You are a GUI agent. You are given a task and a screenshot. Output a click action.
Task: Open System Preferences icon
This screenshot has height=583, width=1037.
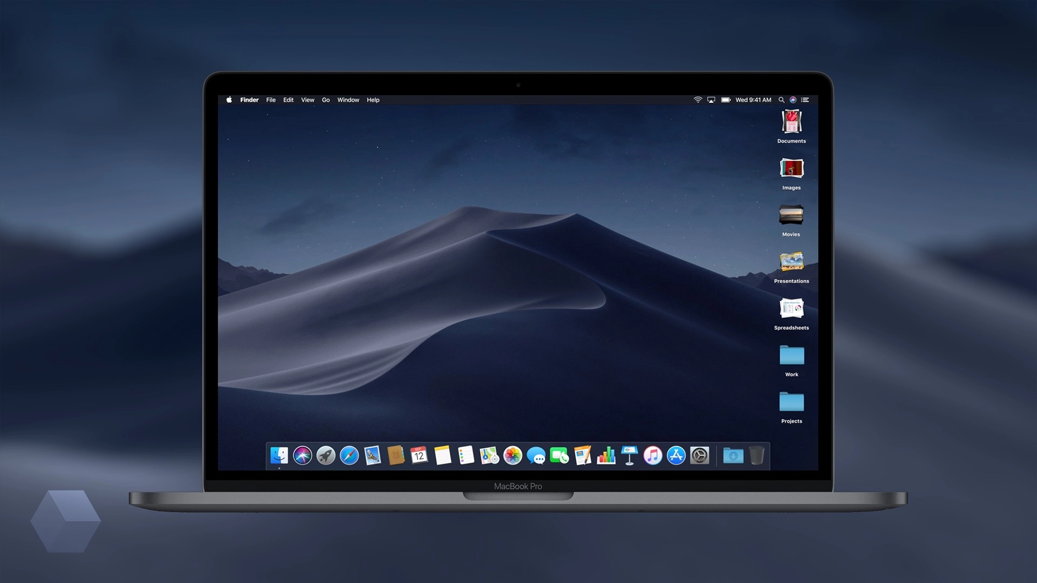click(700, 456)
